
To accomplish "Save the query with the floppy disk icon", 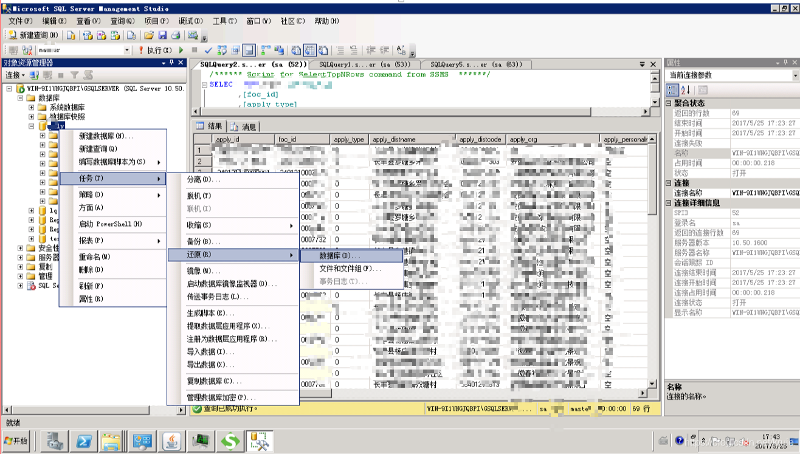I will tap(162, 35).
